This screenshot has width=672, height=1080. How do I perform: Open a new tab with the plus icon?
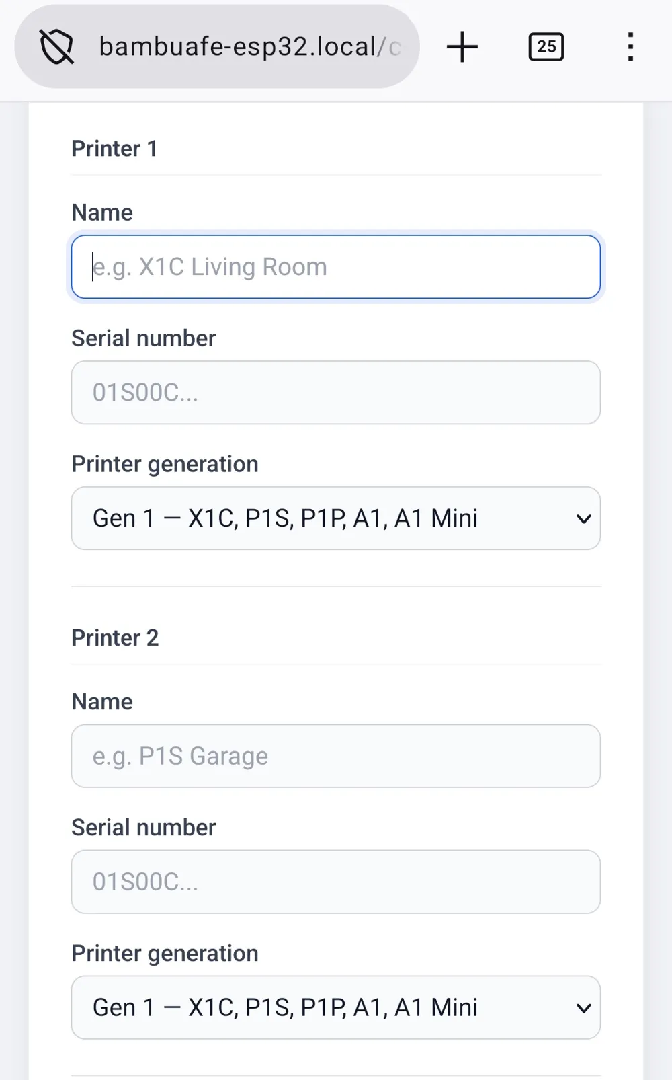462,46
